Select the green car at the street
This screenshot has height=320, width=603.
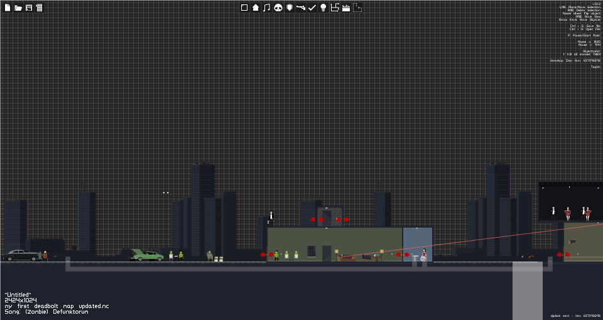click(146, 255)
